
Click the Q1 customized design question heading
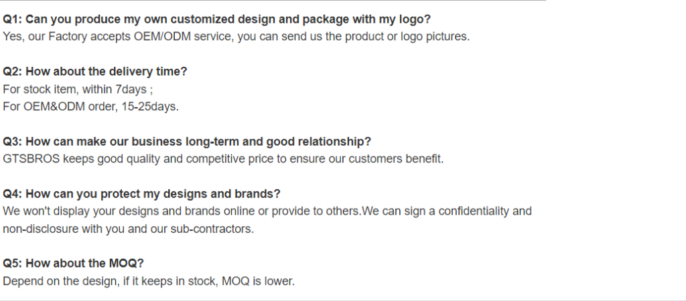pyautogui.click(x=216, y=19)
